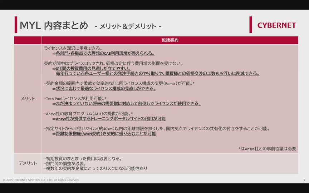Select the デメリット row label cell
Viewport: 309px width, 193px height.
point(28,163)
